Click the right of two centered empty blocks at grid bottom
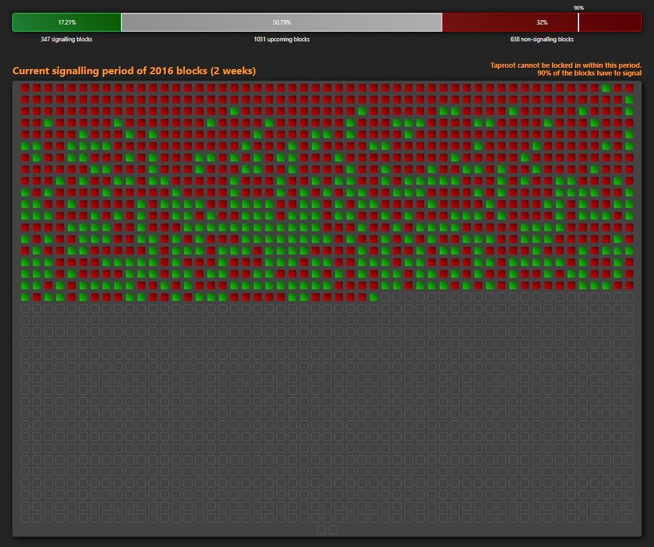 [x=333, y=530]
